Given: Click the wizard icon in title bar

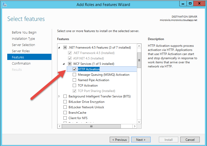Looking at the screenshot, I should (4, 4).
